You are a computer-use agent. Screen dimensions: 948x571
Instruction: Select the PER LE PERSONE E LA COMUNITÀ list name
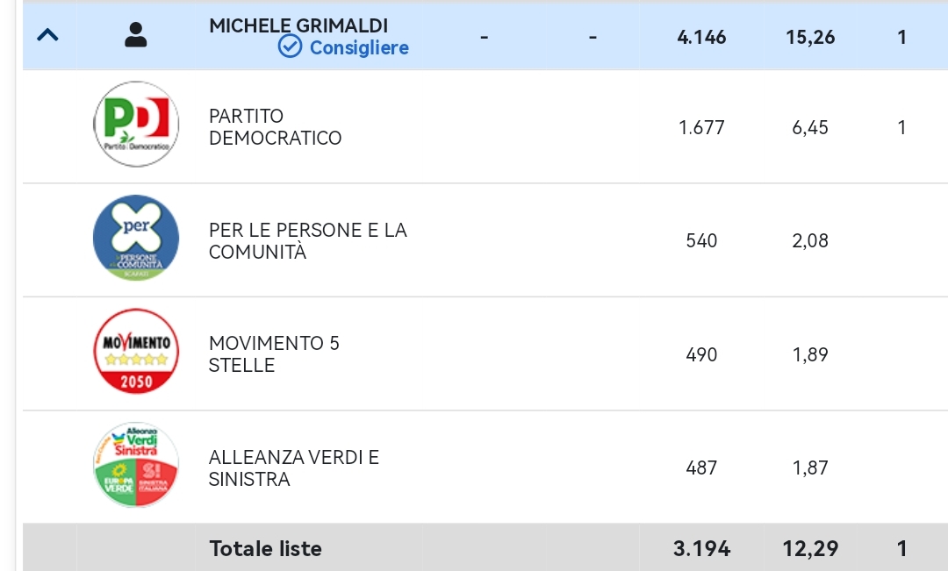308,240
